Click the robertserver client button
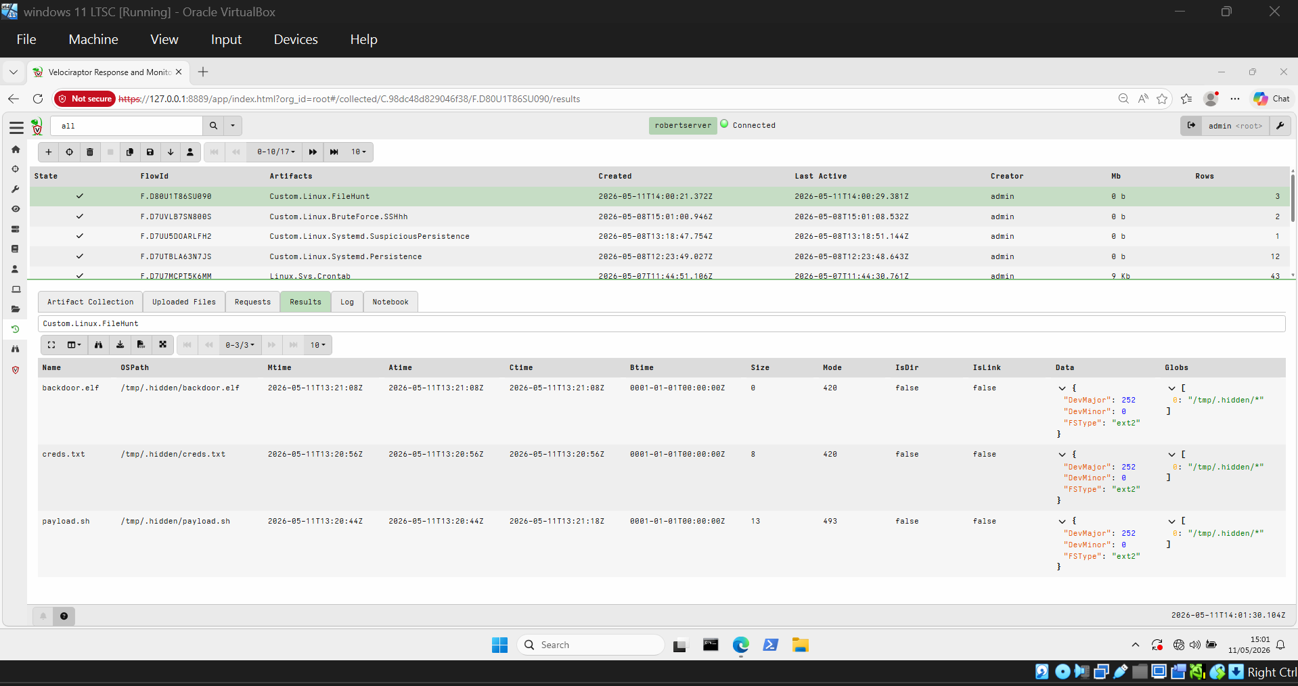 pos(683,125)
